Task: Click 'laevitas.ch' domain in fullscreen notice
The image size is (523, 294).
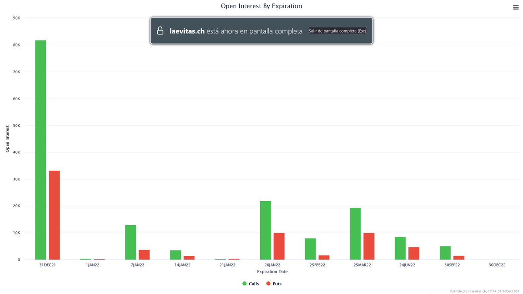Action: tap(187, 31)
